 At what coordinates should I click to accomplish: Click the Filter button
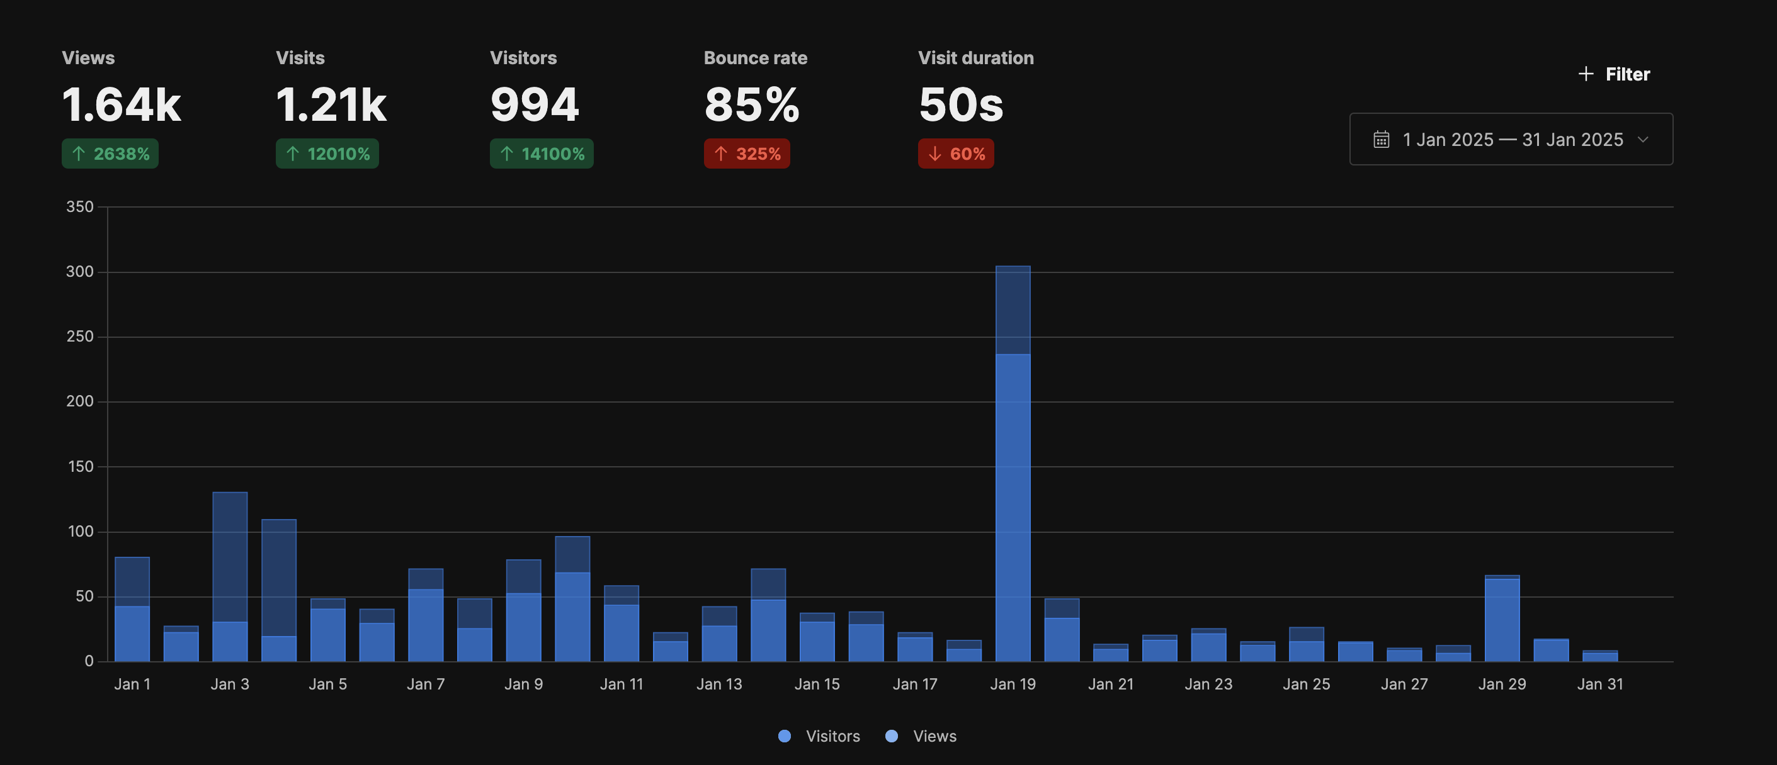pyautogui.click(x=1627, y=74)
